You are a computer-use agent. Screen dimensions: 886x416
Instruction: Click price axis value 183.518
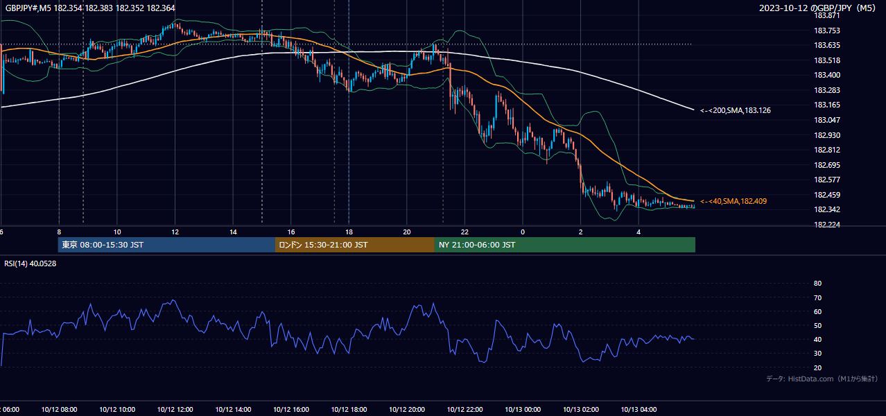pyautogui.click(x=826, y=60)
